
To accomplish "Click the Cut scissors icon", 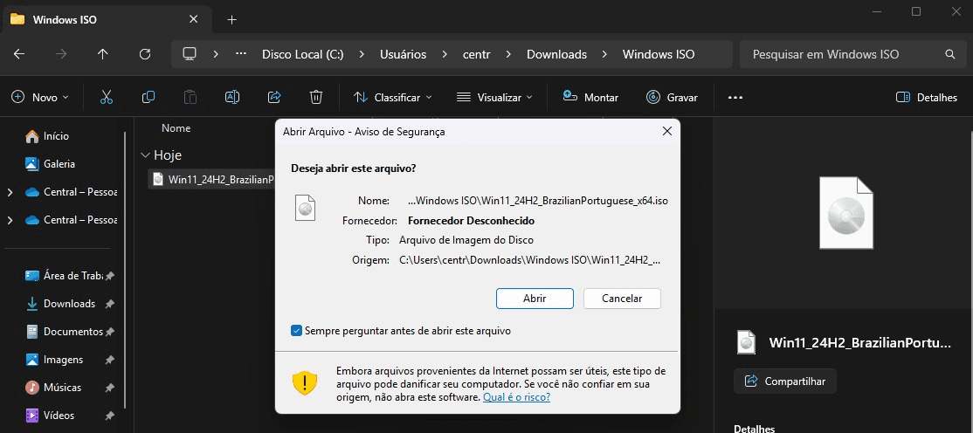I will point(106,98).
